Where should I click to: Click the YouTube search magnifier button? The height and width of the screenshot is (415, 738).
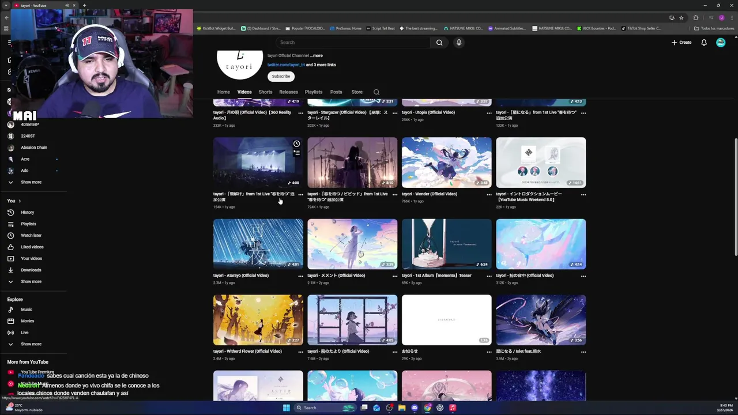coord(439,42)
